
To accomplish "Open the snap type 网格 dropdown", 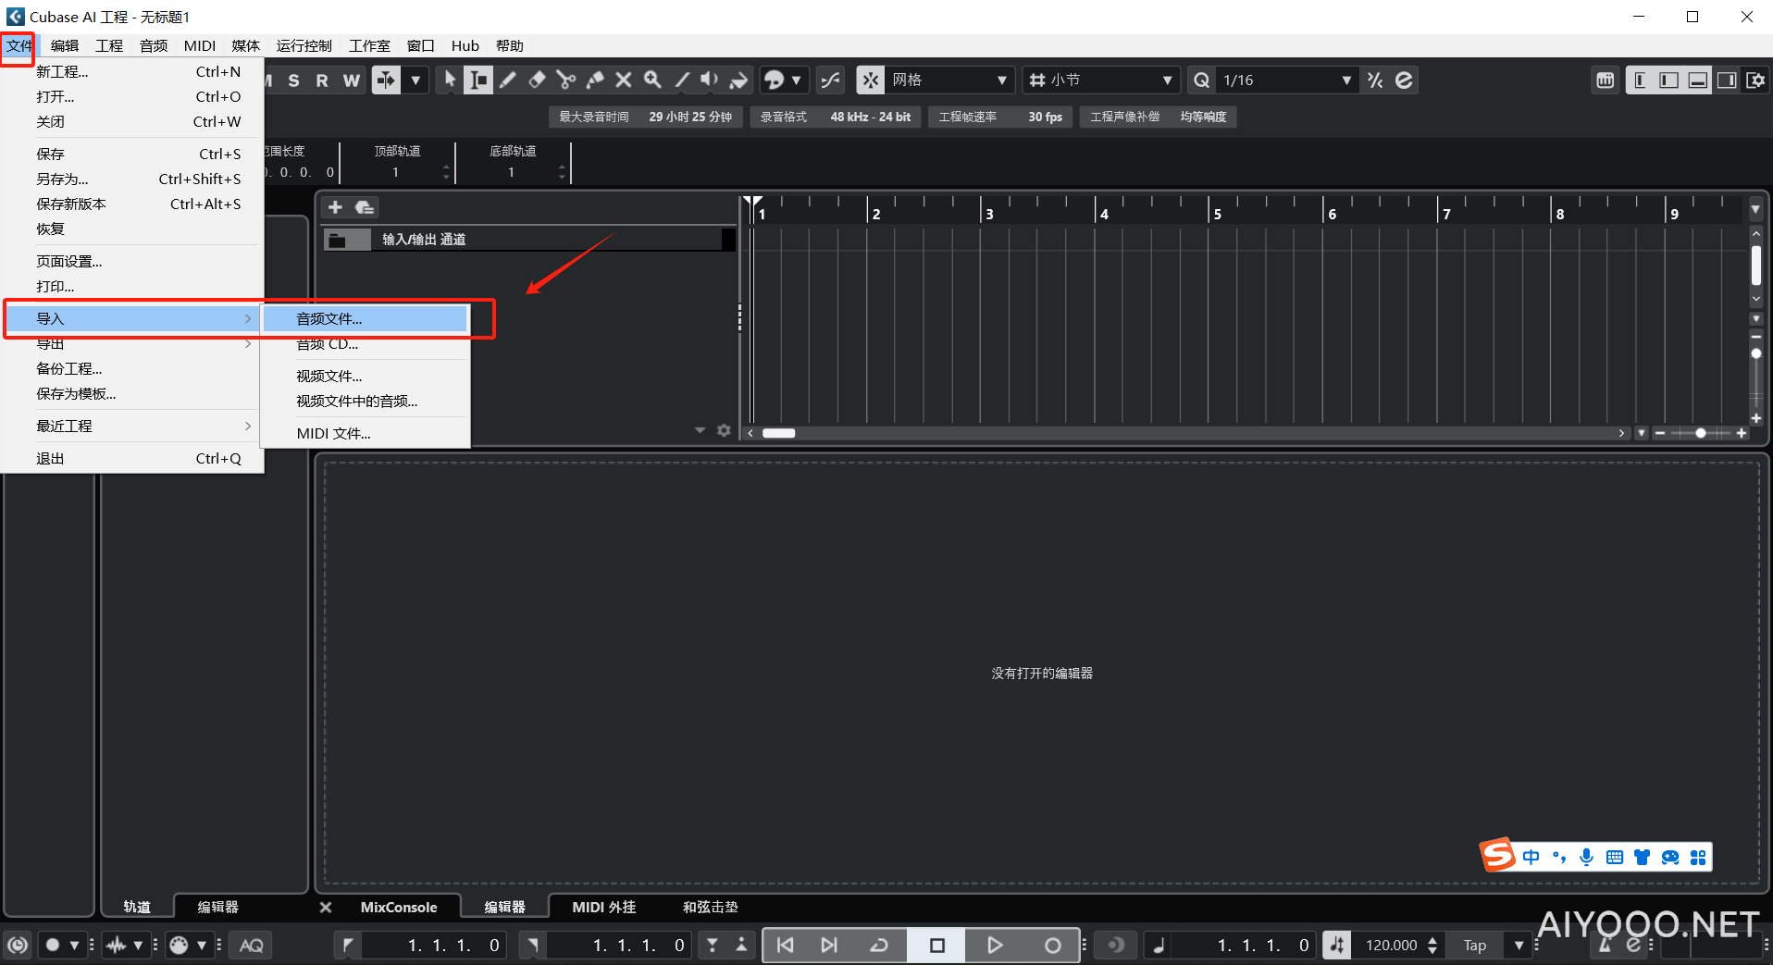I will pyautogui.click(x=950, y=80).
